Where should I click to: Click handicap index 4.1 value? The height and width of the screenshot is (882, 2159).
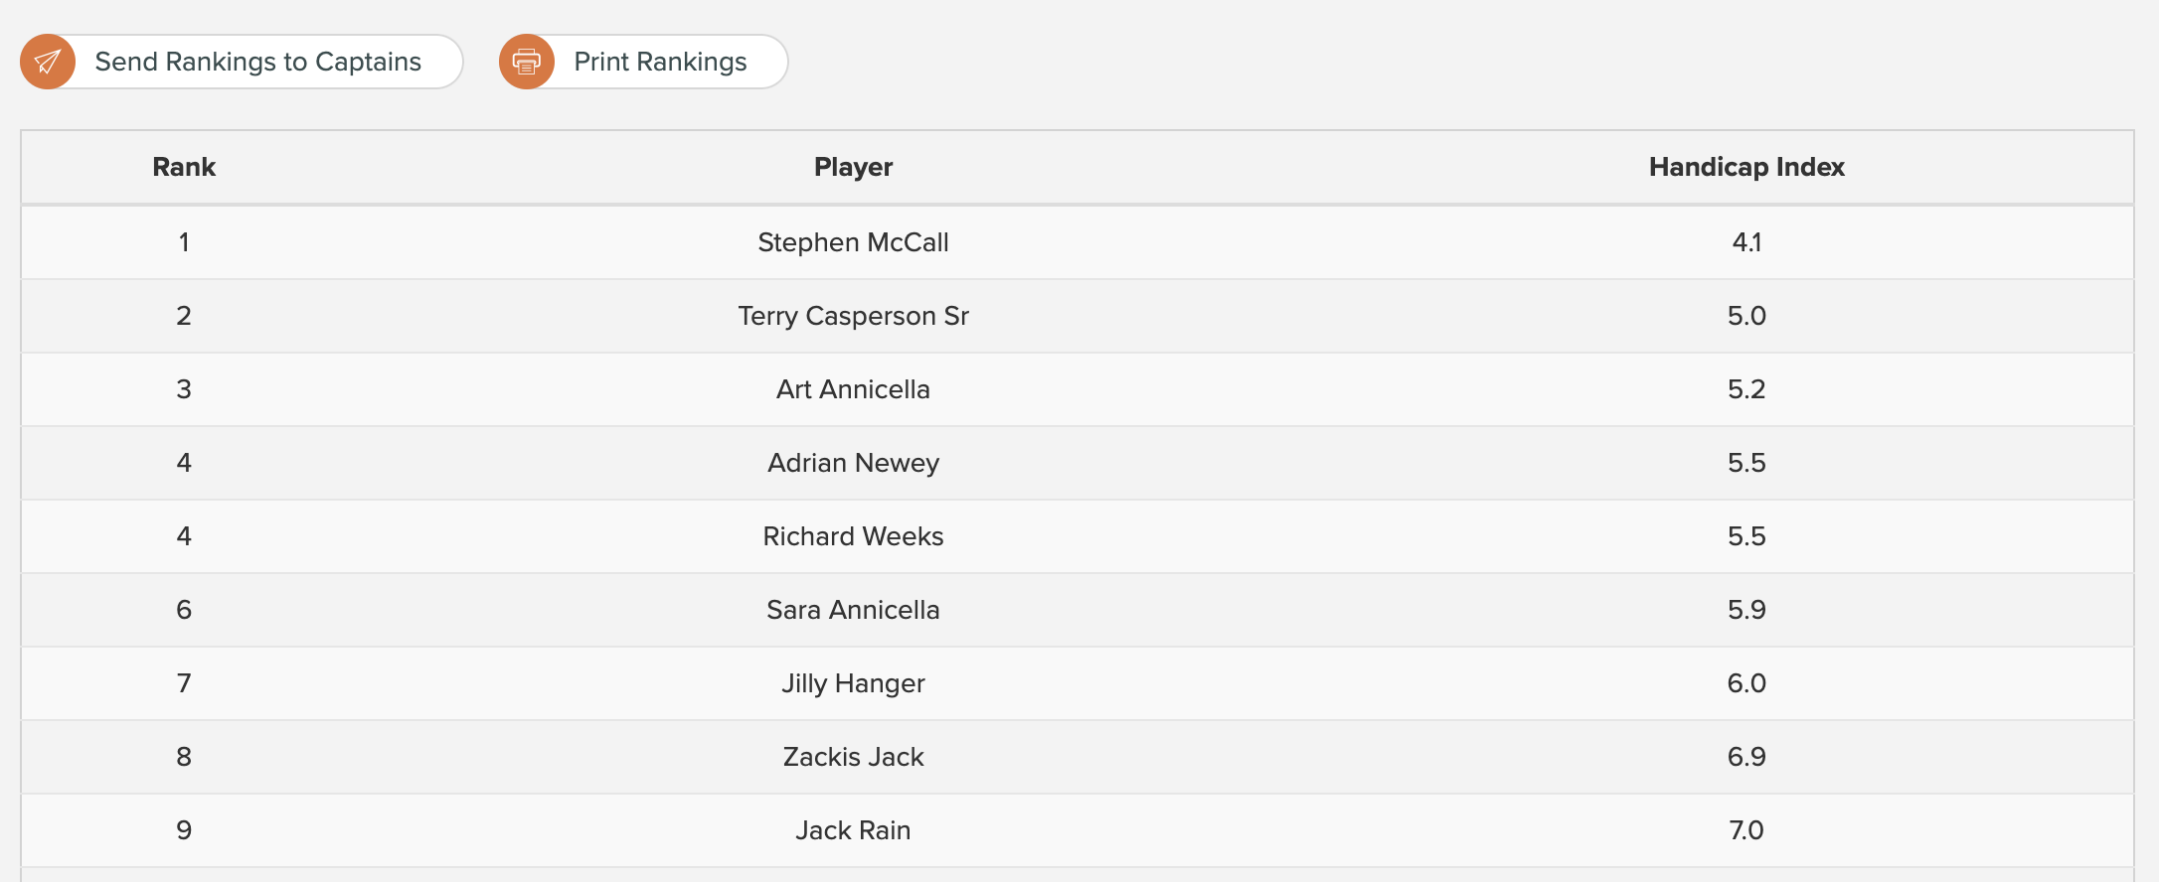click(1746, 242)
